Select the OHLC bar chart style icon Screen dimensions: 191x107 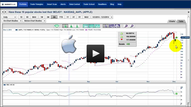(x=97, y=26)
